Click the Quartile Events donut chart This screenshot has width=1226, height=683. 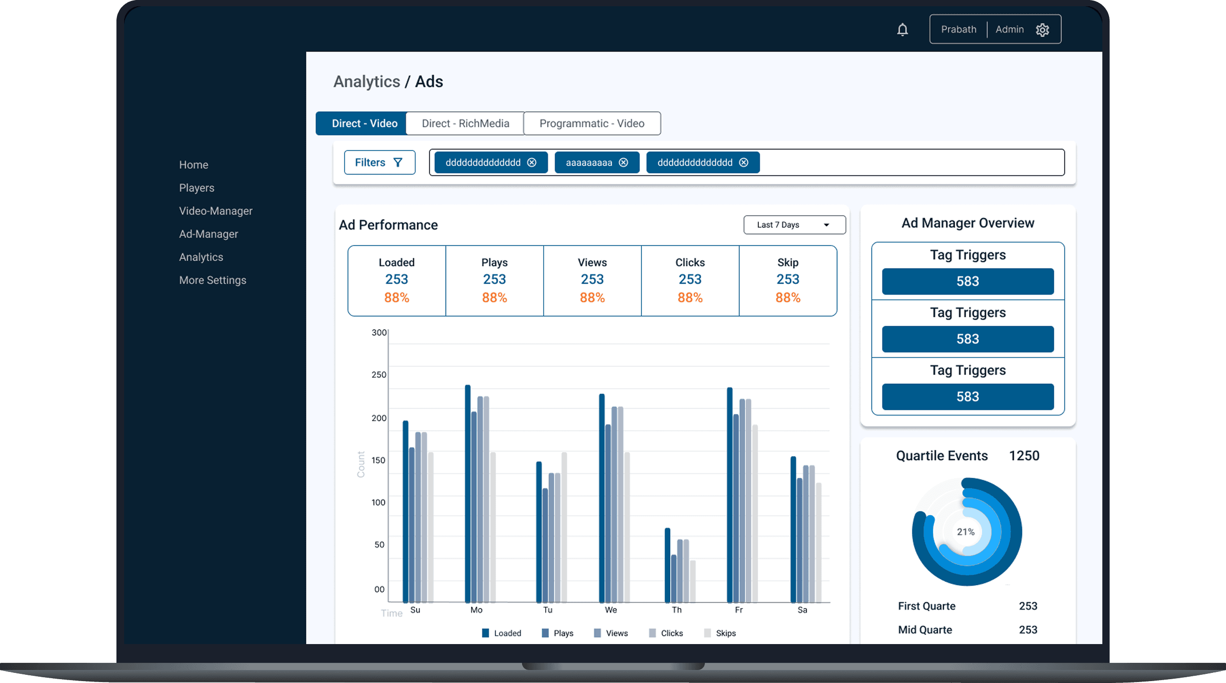click(966, 532)
